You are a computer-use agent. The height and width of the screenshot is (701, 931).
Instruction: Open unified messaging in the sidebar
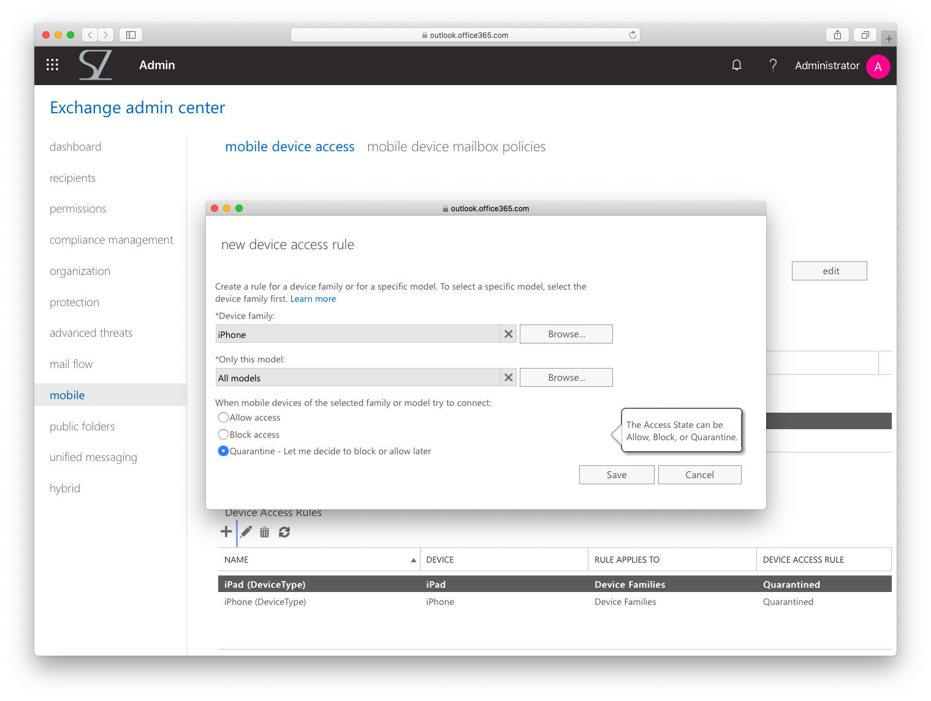coord(93,457)
